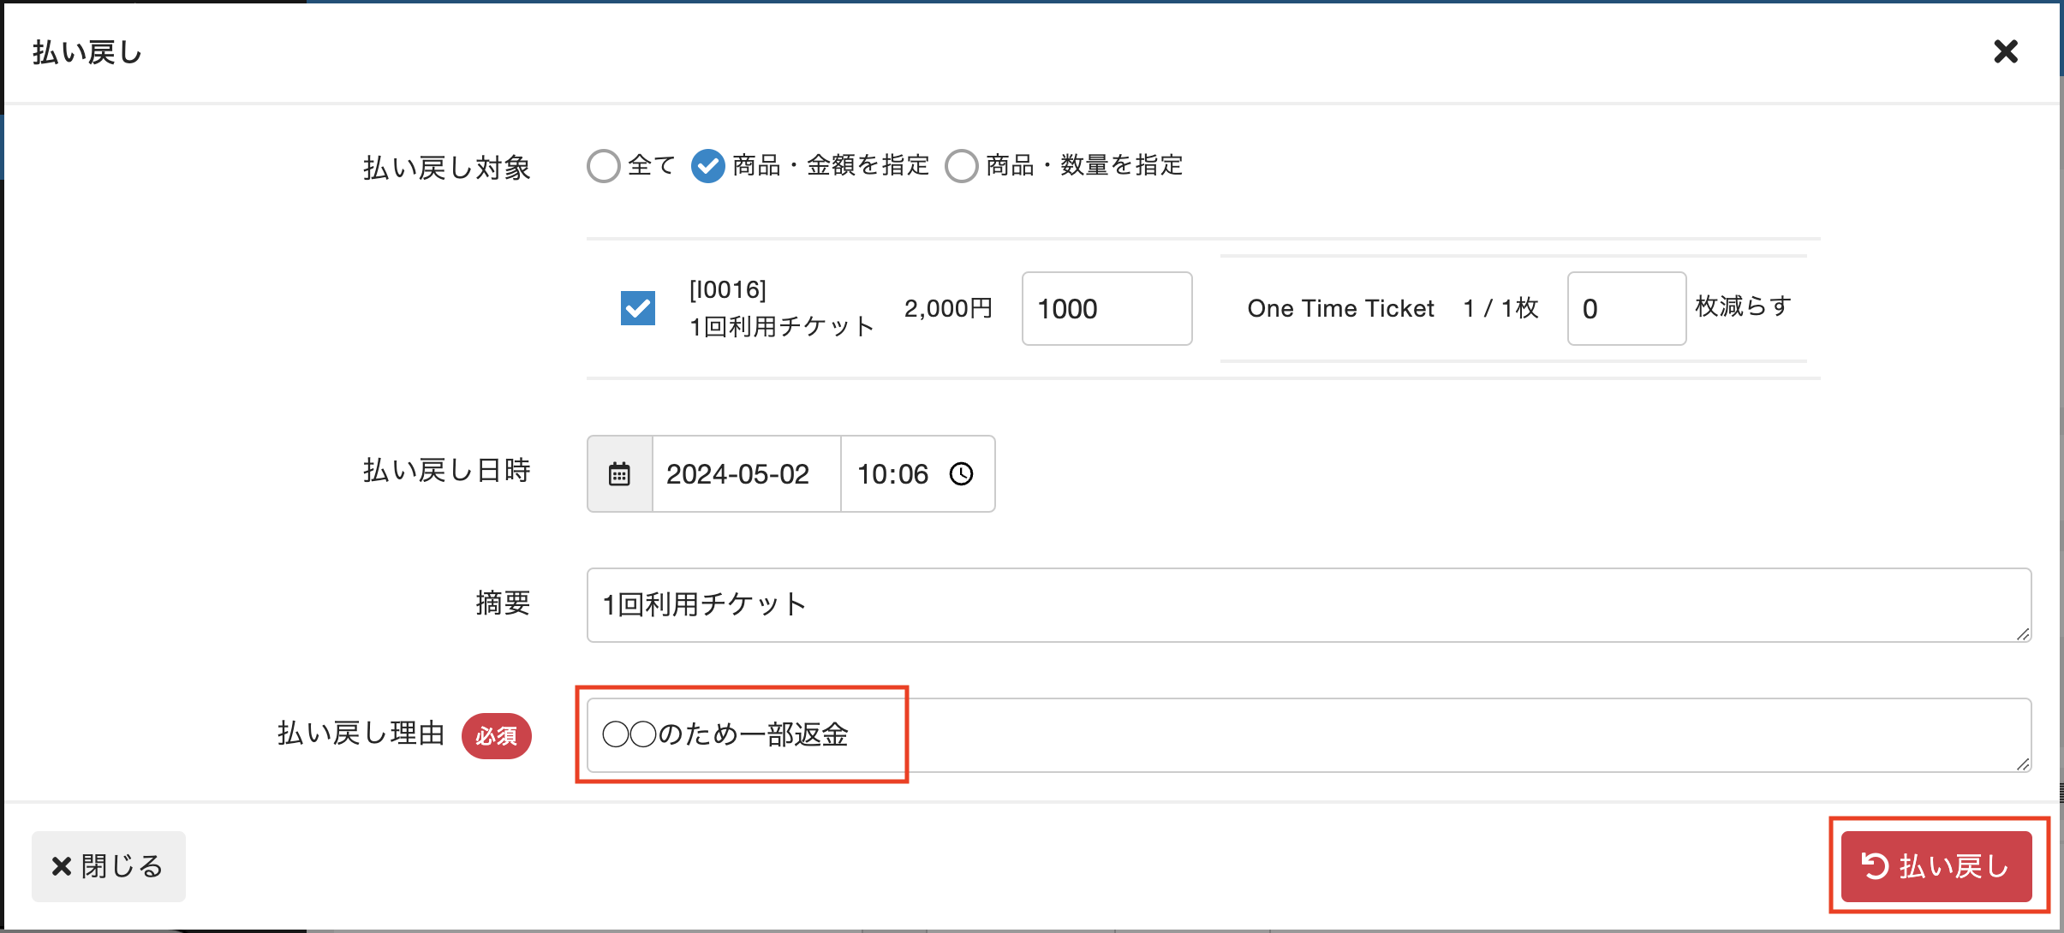Image resolution: width=2064 pixels, height=933 pixels.
Task: Close dialog with X icon at top
Action: coord(2006,52)
